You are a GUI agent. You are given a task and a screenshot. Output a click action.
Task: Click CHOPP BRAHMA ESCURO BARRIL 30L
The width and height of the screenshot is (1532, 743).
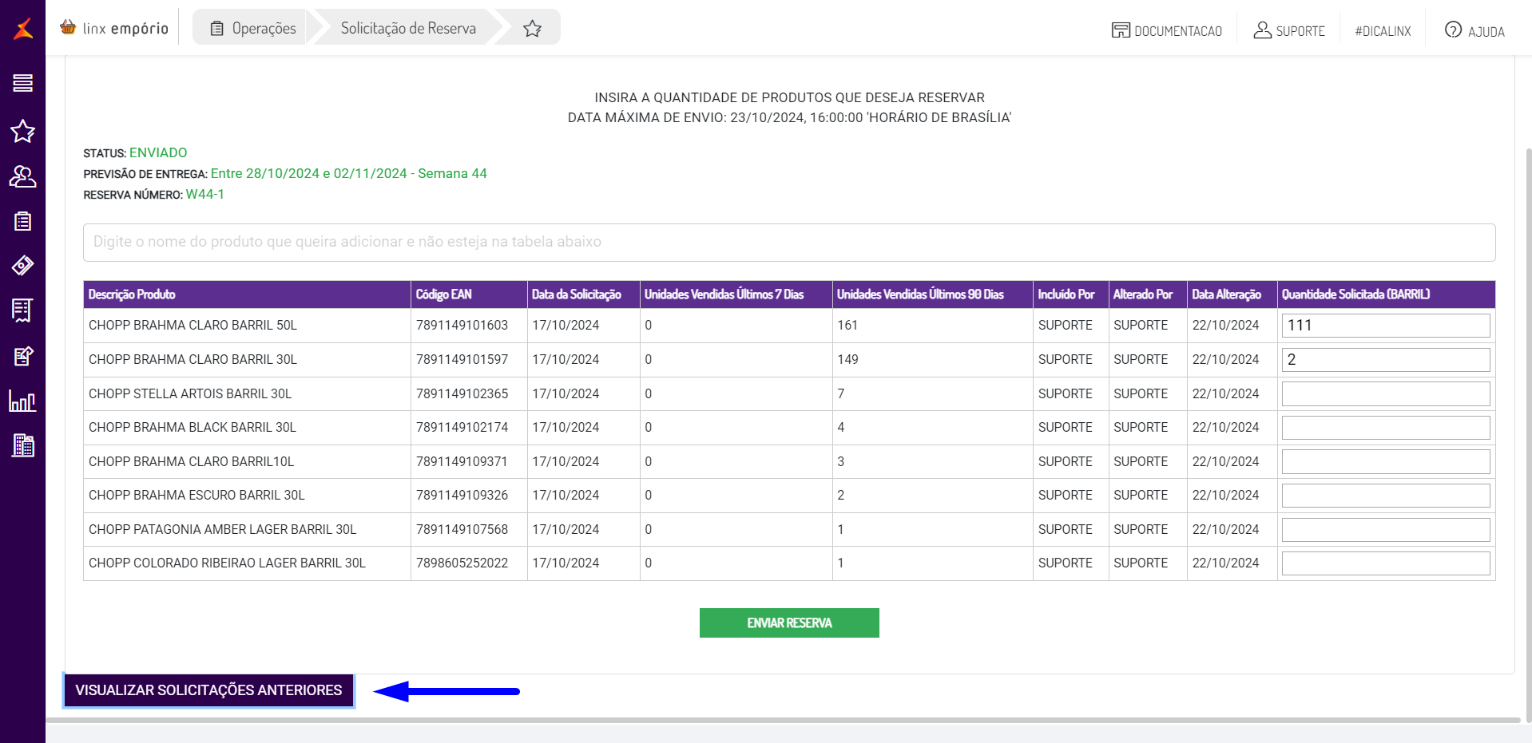196,496
